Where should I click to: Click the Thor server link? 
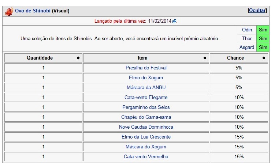click(x=247, y=38)
